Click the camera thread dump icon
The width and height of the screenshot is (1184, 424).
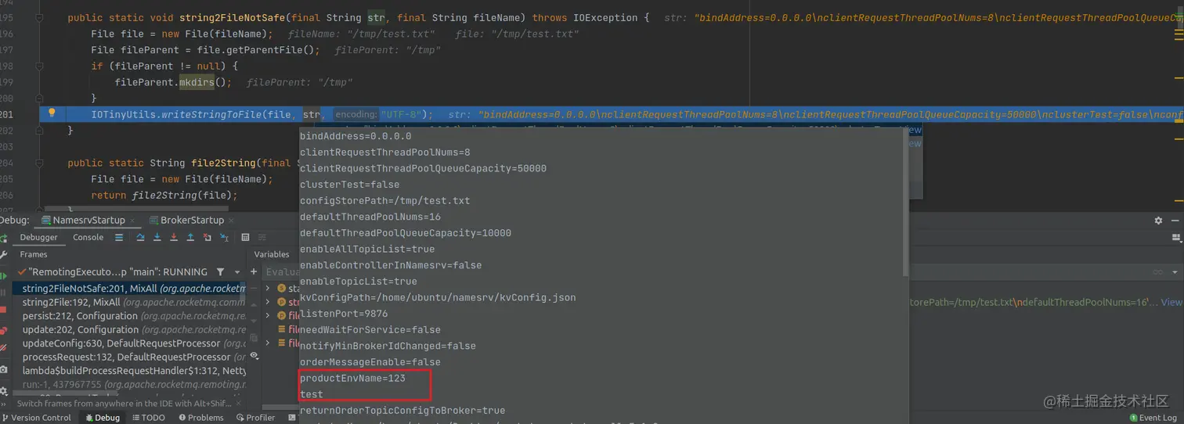[4, 369]
